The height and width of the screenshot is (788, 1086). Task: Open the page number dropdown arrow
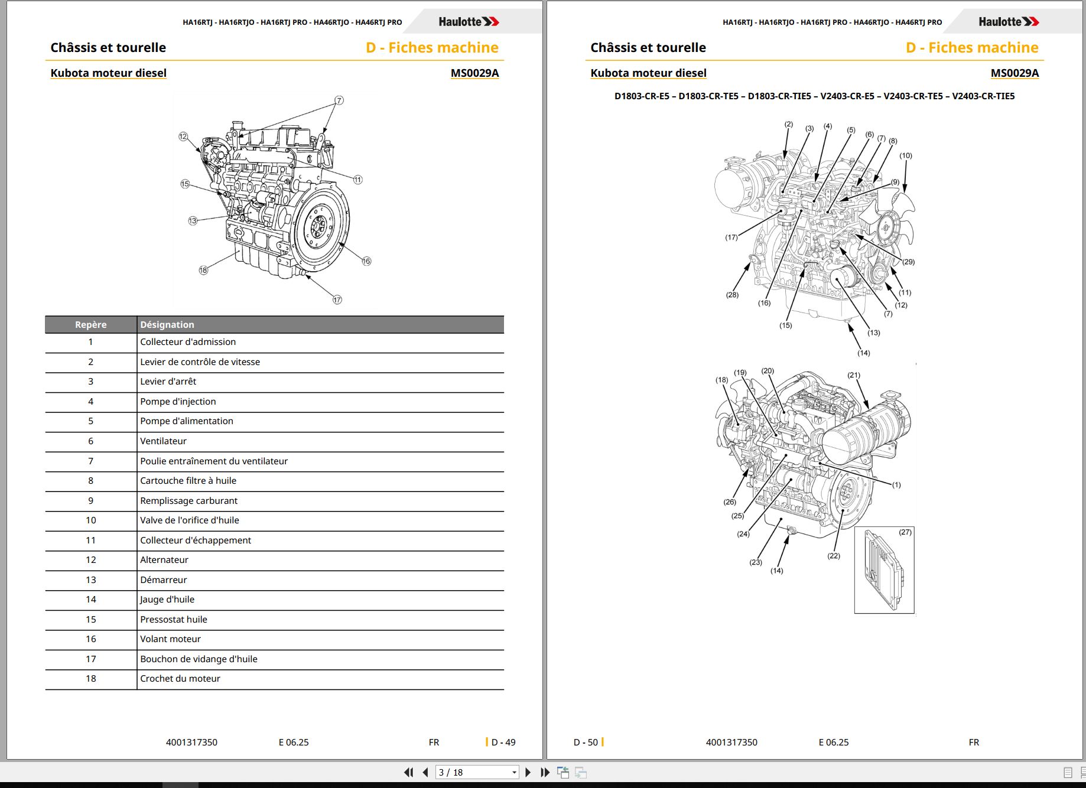[514, 772]
